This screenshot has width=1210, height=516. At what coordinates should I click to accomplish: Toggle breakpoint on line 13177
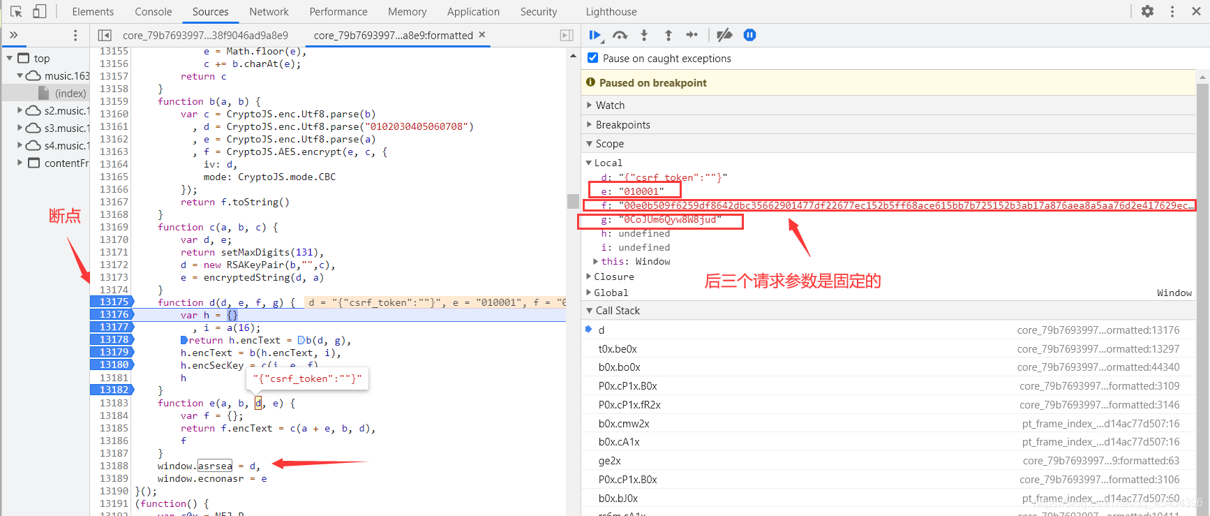[112, 327]
